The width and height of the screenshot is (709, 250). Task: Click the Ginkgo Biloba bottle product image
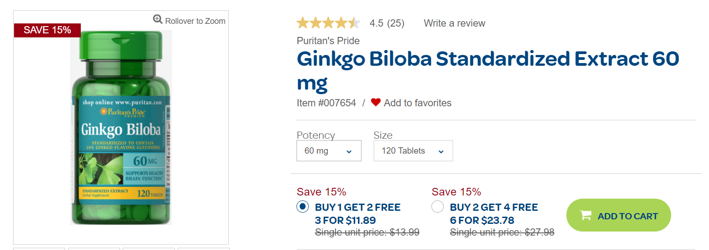[121, 128]
